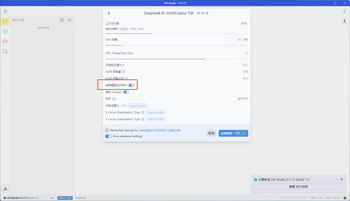This screenshot has height=201, width=350.
Task: Click the flask icon in the top bar
Action: pos(344,11)
